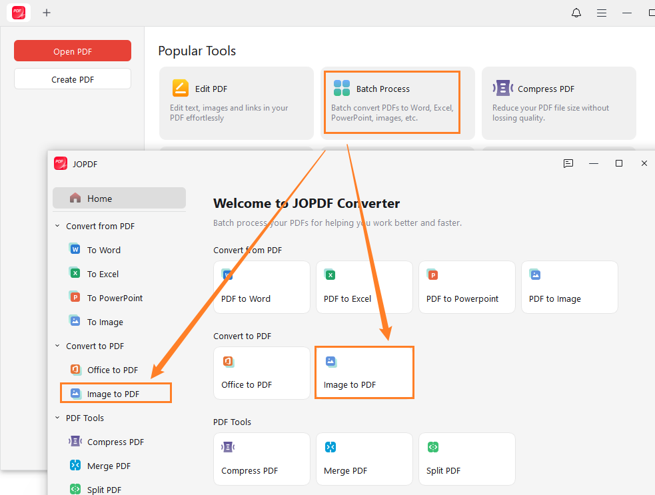
Task: Click the Batch Process grid icon
Action: click(342, 88)
